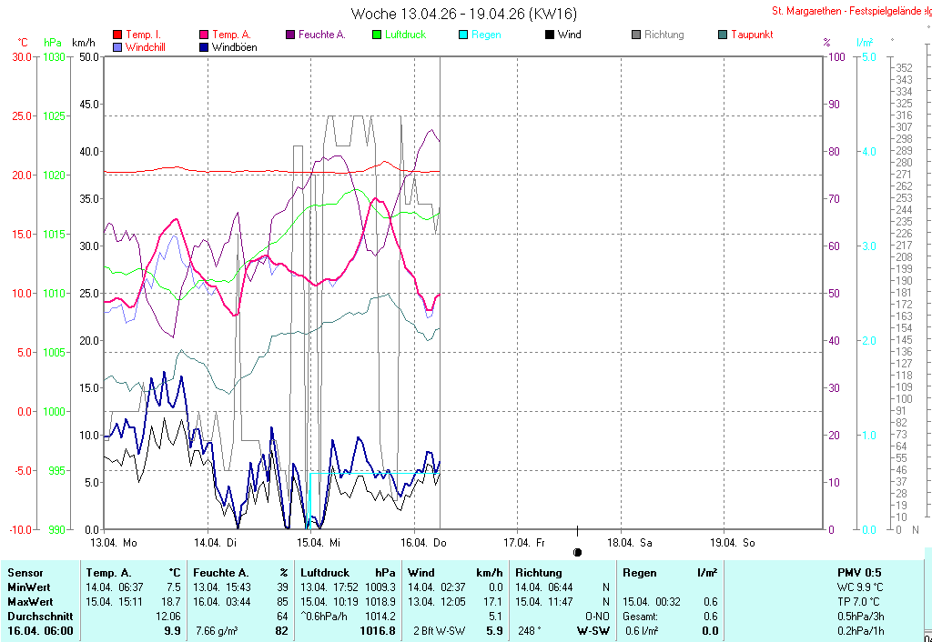Viewport: 932px width, 642px height.
Task: Click the PMV 0:5 header in the table
Action: [x=859, y=573]
